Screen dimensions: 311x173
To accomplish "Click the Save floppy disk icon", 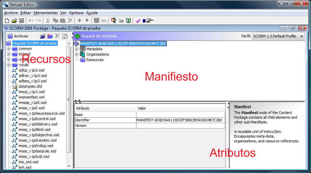I will (x=22, y=21).
